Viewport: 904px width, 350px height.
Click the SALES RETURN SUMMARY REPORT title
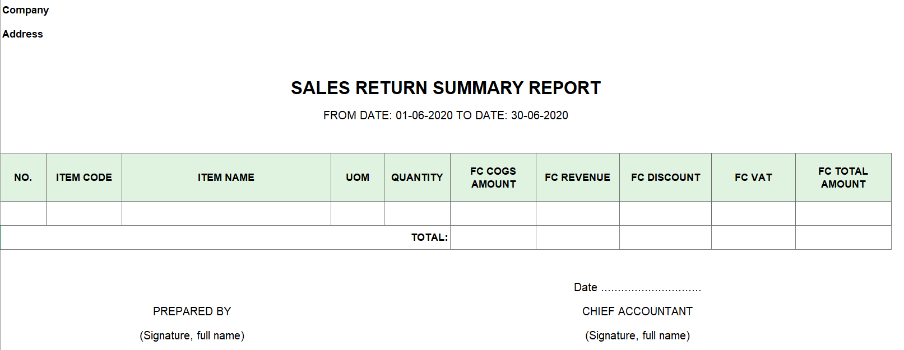446,88
